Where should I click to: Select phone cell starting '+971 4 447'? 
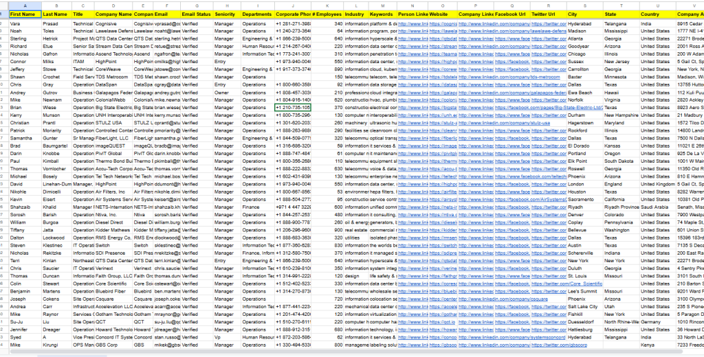pos(293,207)
